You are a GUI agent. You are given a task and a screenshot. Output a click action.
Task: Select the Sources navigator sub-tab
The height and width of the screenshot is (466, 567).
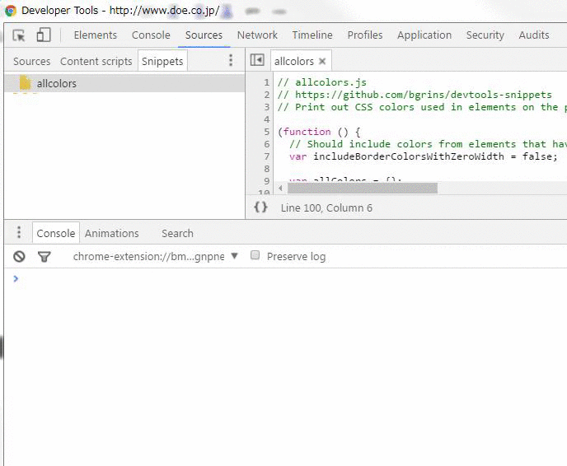(32, 62)
